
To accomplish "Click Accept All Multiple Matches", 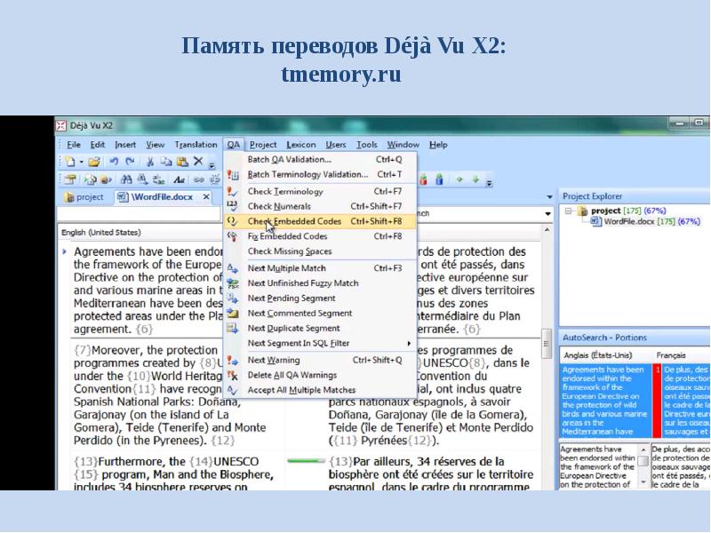I will pyautogui.click(x=301, y=390).
